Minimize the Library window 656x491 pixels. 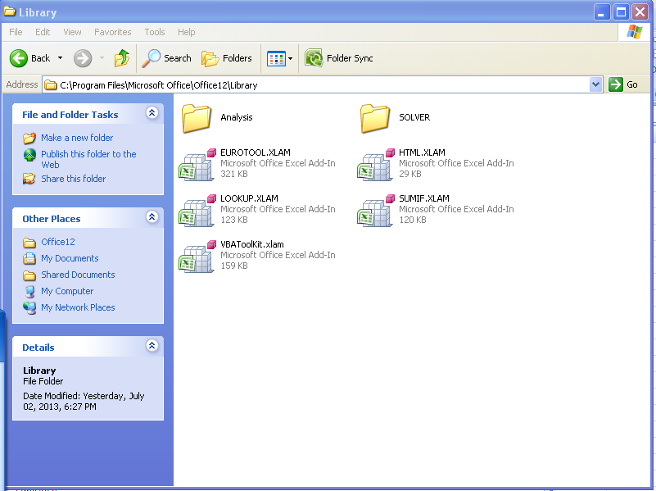click(602, 12)
